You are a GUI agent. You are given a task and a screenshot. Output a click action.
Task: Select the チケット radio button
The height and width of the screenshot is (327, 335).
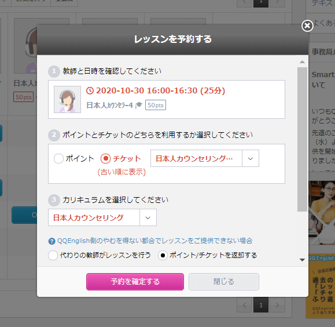(105, 159)
